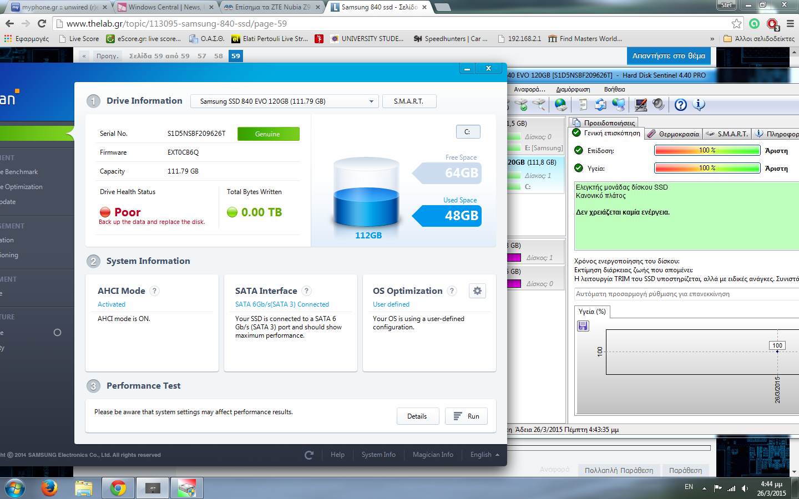Screen dimensions: 799x499
Task: Open the blue question mark help icon
Action: (x=681, y=104)
